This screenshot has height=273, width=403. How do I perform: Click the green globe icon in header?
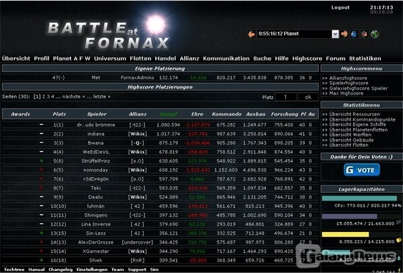coord(375,34)
